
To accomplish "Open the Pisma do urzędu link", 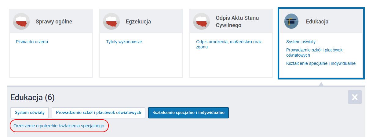I will tap(32, 42).
